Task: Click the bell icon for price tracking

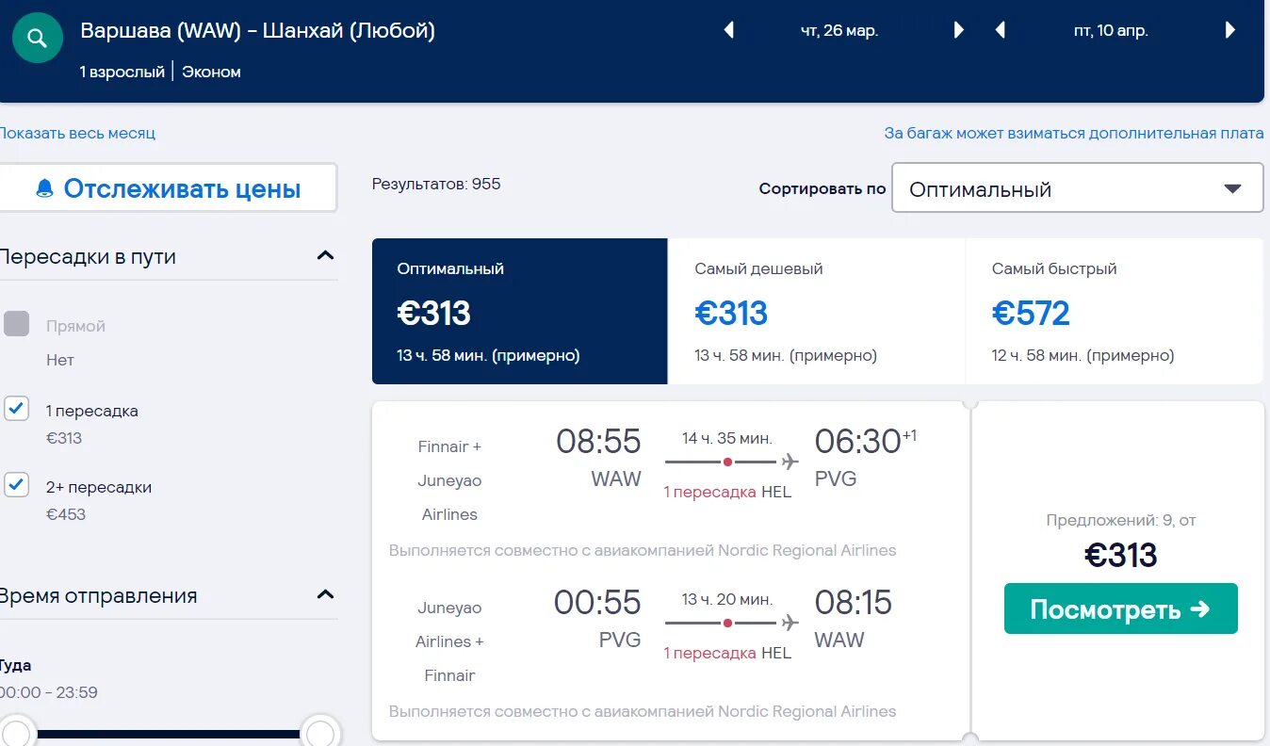Action: point(44,189)
